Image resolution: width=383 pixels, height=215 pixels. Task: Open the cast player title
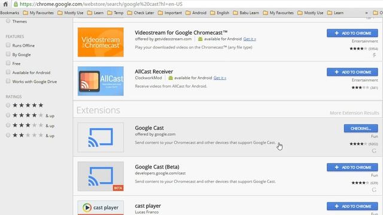click(x=148, y=206)
